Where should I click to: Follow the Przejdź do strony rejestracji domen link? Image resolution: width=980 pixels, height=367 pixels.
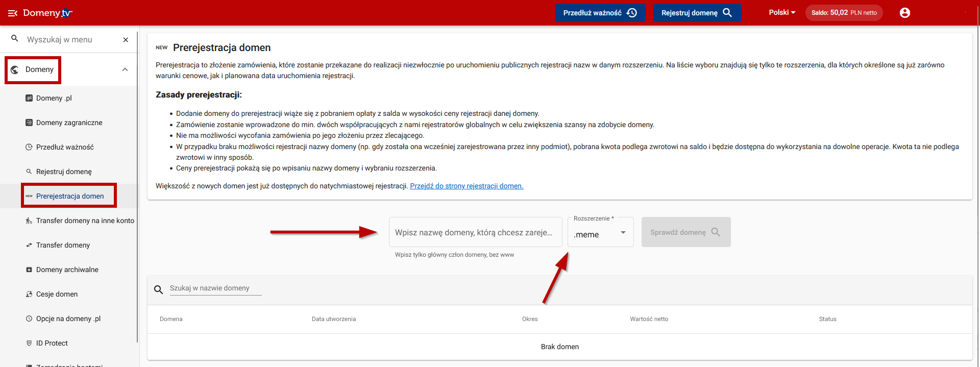click(x=467, y=186)
